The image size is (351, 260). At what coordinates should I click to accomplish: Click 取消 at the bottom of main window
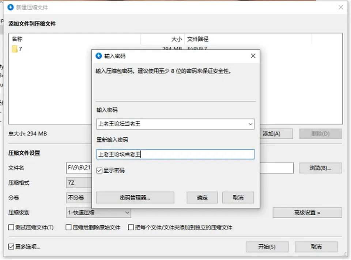pos(316,246)
